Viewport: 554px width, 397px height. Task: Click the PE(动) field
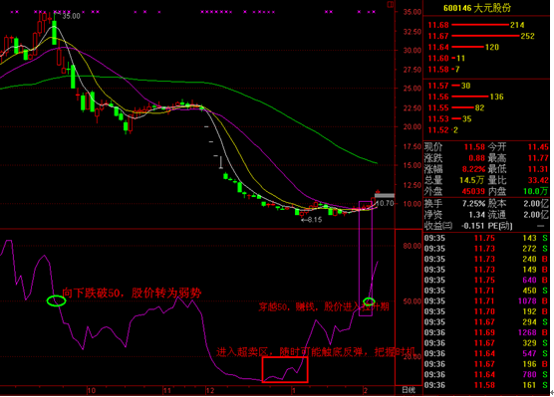[x=517, y=226]
